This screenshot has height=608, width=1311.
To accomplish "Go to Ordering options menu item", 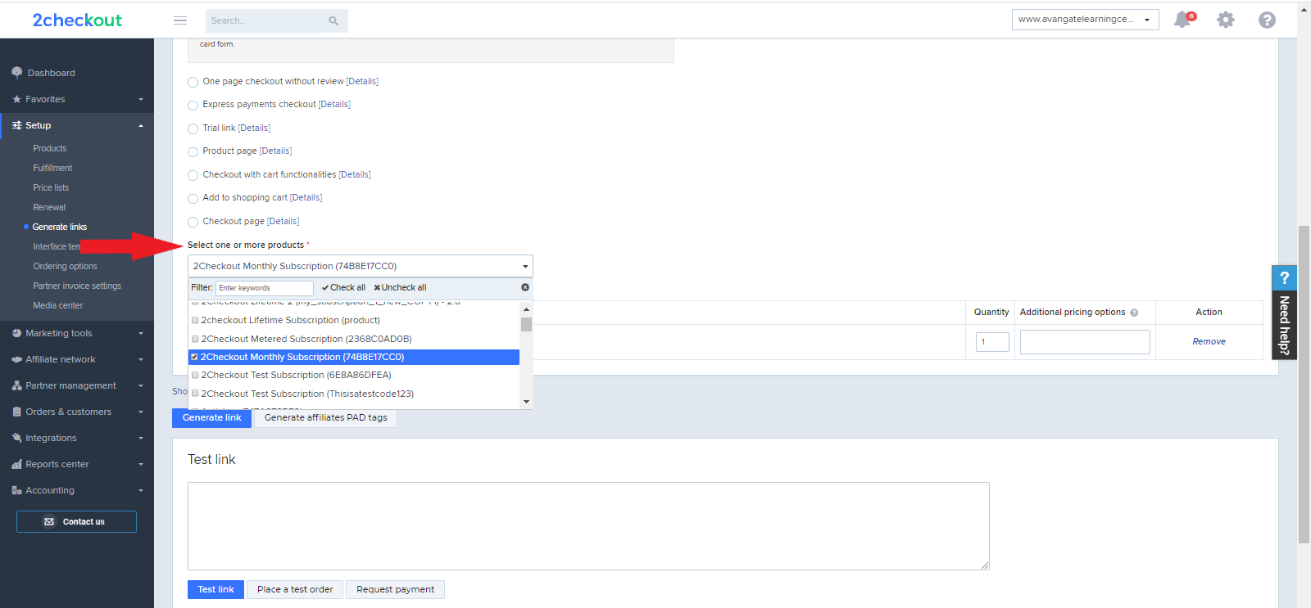I will [65, 266].
